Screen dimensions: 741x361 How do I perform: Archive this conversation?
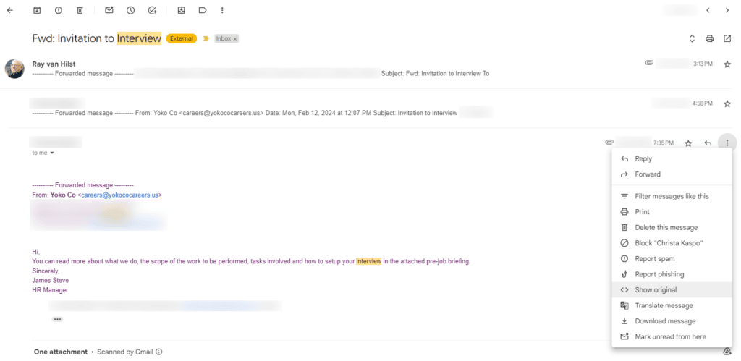tap(37, 11)
